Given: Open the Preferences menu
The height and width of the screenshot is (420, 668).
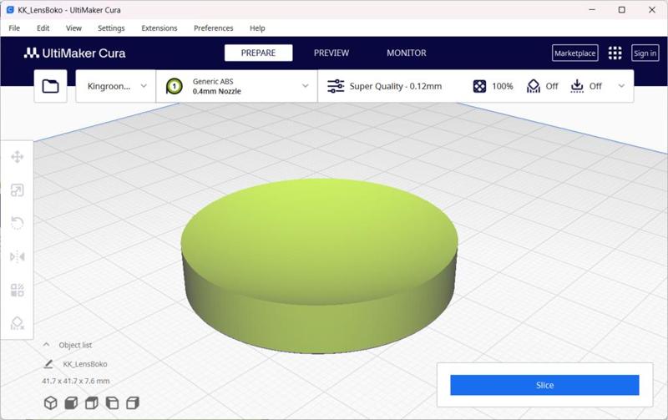Looking at the screenshot, I should tap(214, 28).
